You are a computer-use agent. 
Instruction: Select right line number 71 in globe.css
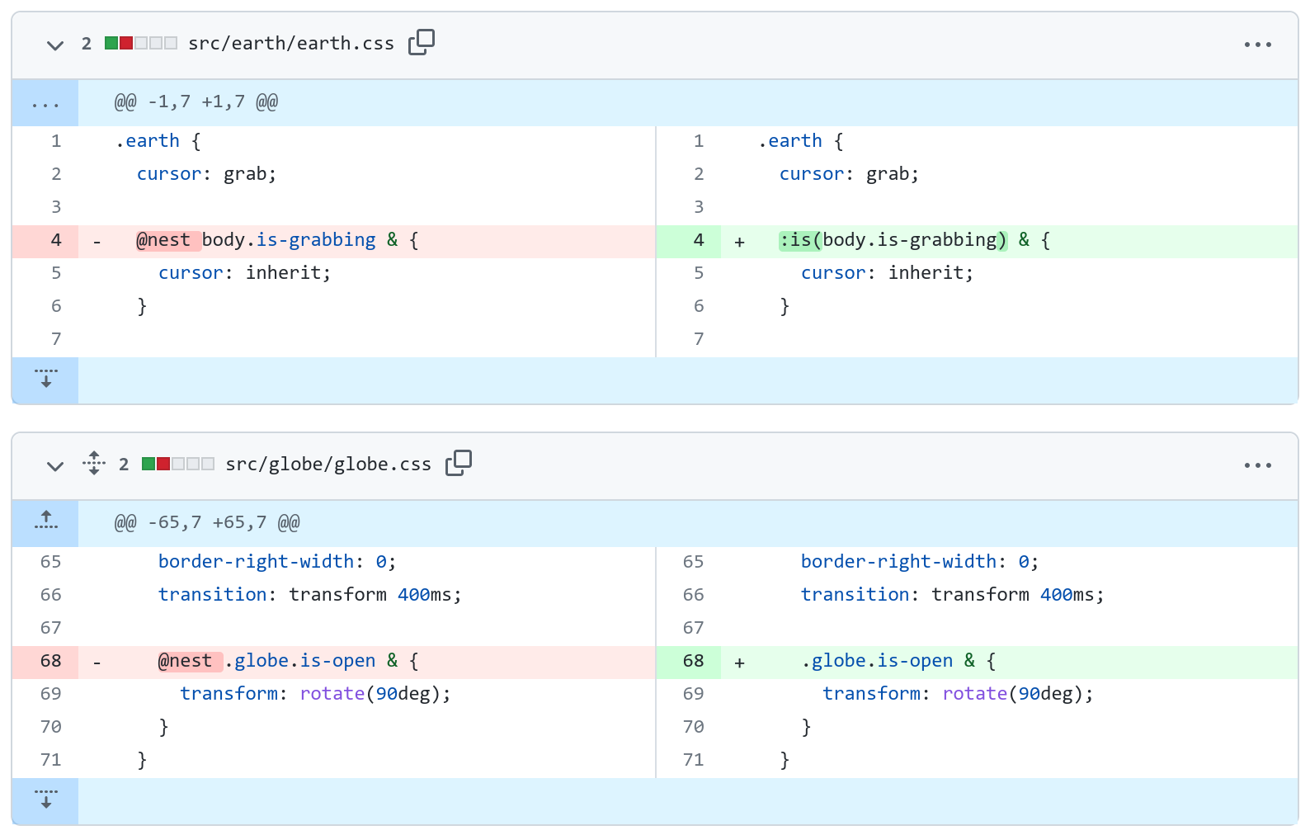coord(688,761)
